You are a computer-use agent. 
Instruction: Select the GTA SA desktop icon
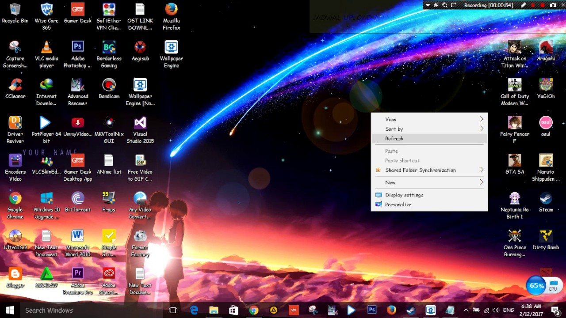pyautogui.click(x=515, y=164)
